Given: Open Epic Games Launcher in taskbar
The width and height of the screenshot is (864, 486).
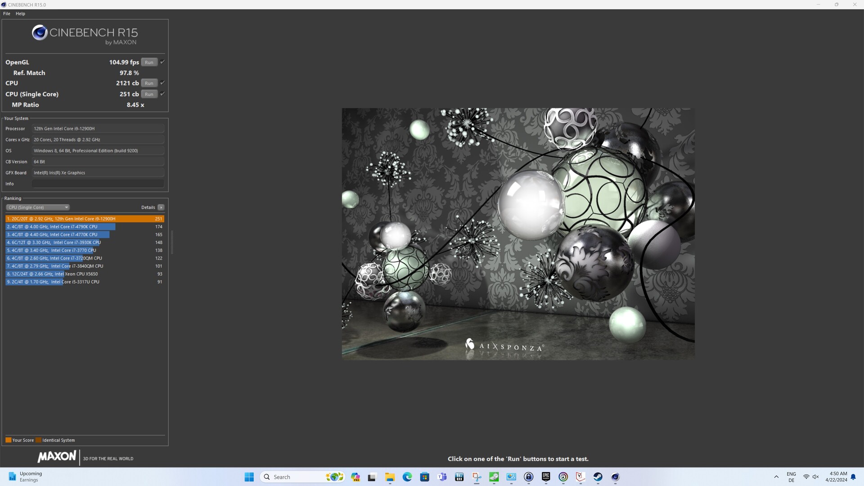Looking at the screenshot, I should tap(546, 477).
